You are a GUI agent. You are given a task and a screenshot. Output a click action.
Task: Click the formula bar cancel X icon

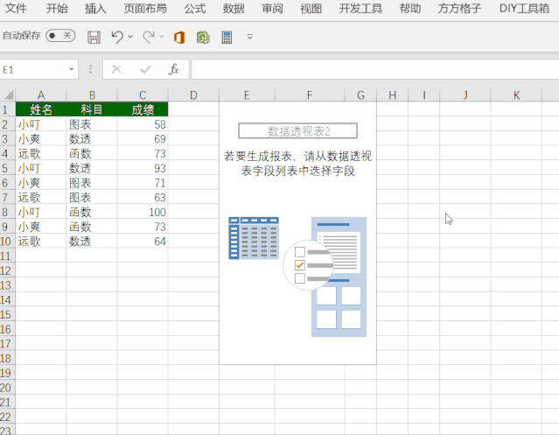[116, 69]
